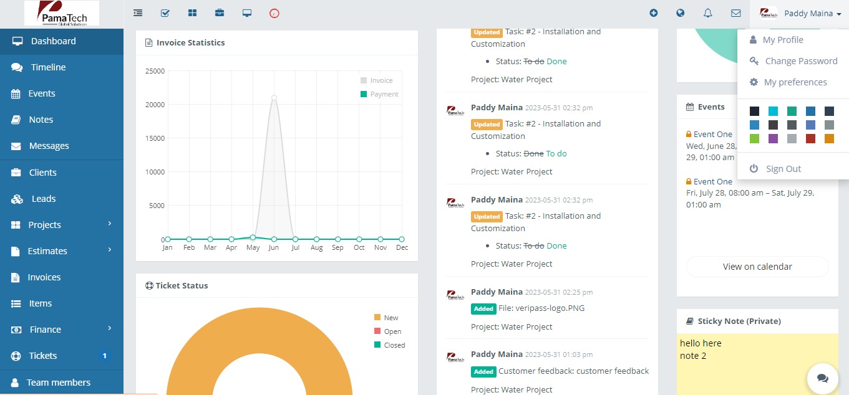Screen dimensions: 849x395
Task: Open the notifications bell icon
Action: (708, 12)
